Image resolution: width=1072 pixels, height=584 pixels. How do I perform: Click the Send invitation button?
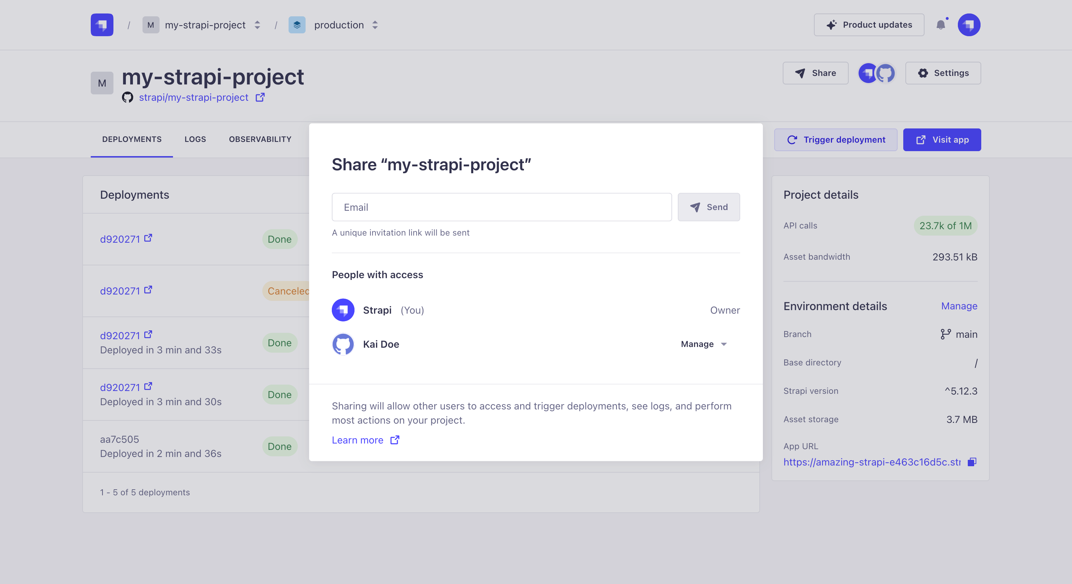click(709, 208)
